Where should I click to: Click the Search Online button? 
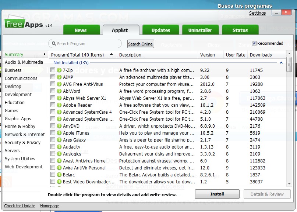click(141, 44)
